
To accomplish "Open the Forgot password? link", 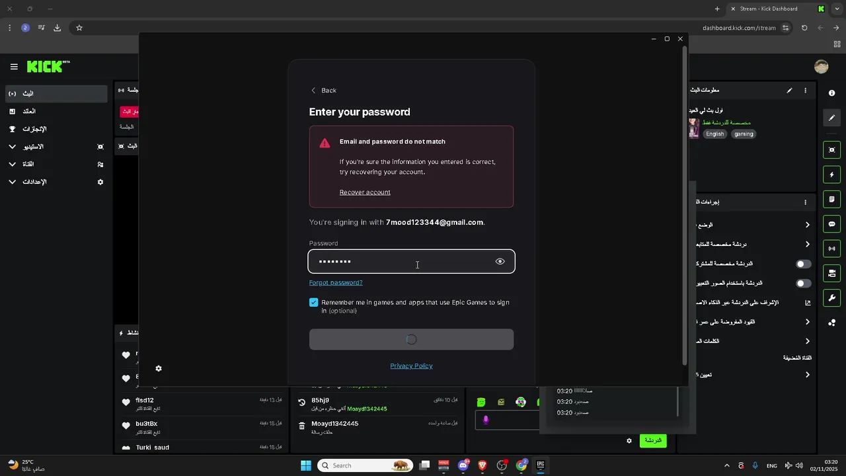I will pyautogui.click(x=336, y=282).
